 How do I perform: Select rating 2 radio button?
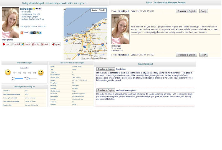(19, 73)
